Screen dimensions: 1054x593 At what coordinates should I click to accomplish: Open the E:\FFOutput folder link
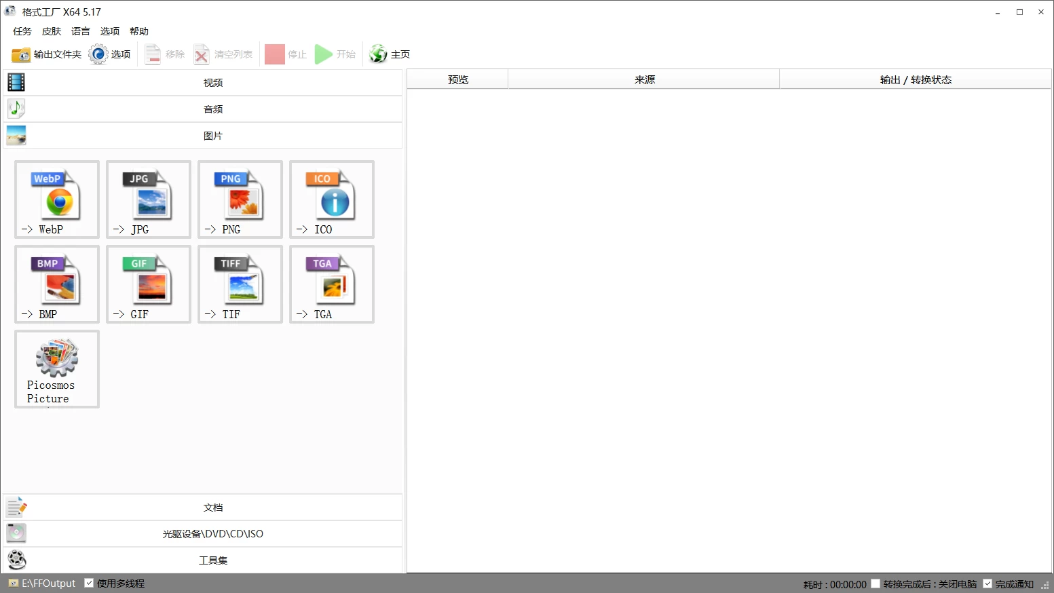pyautogui.click(x=42, y=584)
